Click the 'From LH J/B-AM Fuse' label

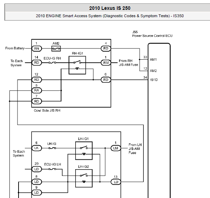coord(135,149)
